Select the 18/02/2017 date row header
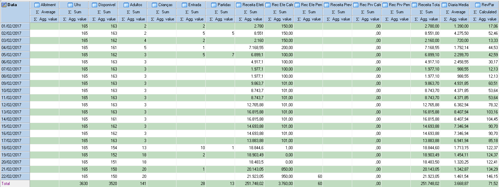This screenshot has width=499, height=187. [15, 148]
